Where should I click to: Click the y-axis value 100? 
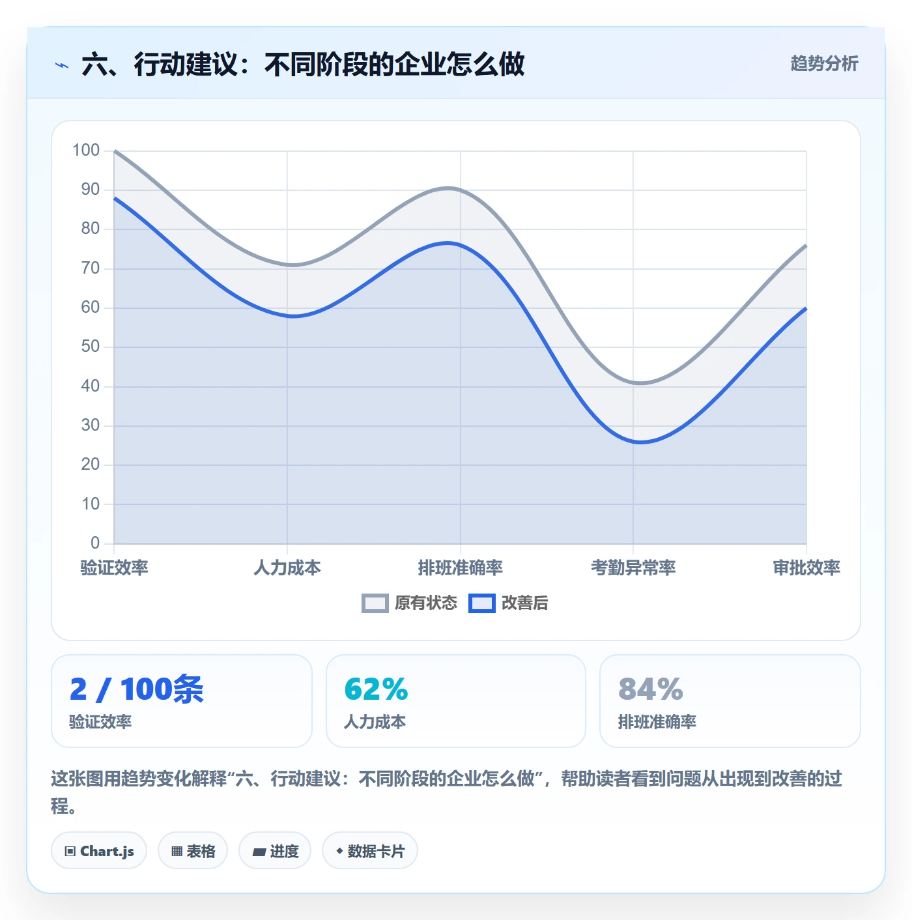pyautogui.click(x=86, y=151)
